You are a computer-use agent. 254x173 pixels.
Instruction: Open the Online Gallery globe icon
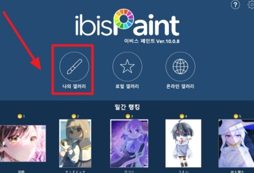pyautogui.click(x=180, y=66)
